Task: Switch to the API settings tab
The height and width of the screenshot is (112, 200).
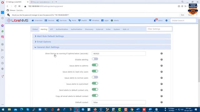Action: click(52, 29)
